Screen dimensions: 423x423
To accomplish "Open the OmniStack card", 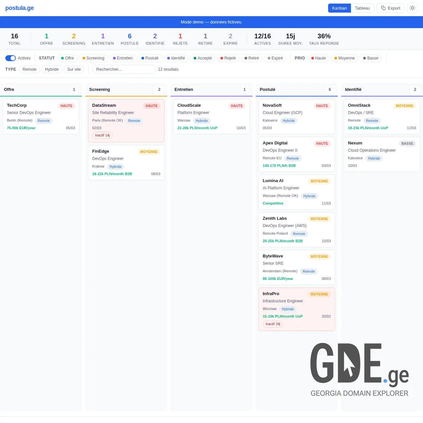I will [x=382, y=117].
